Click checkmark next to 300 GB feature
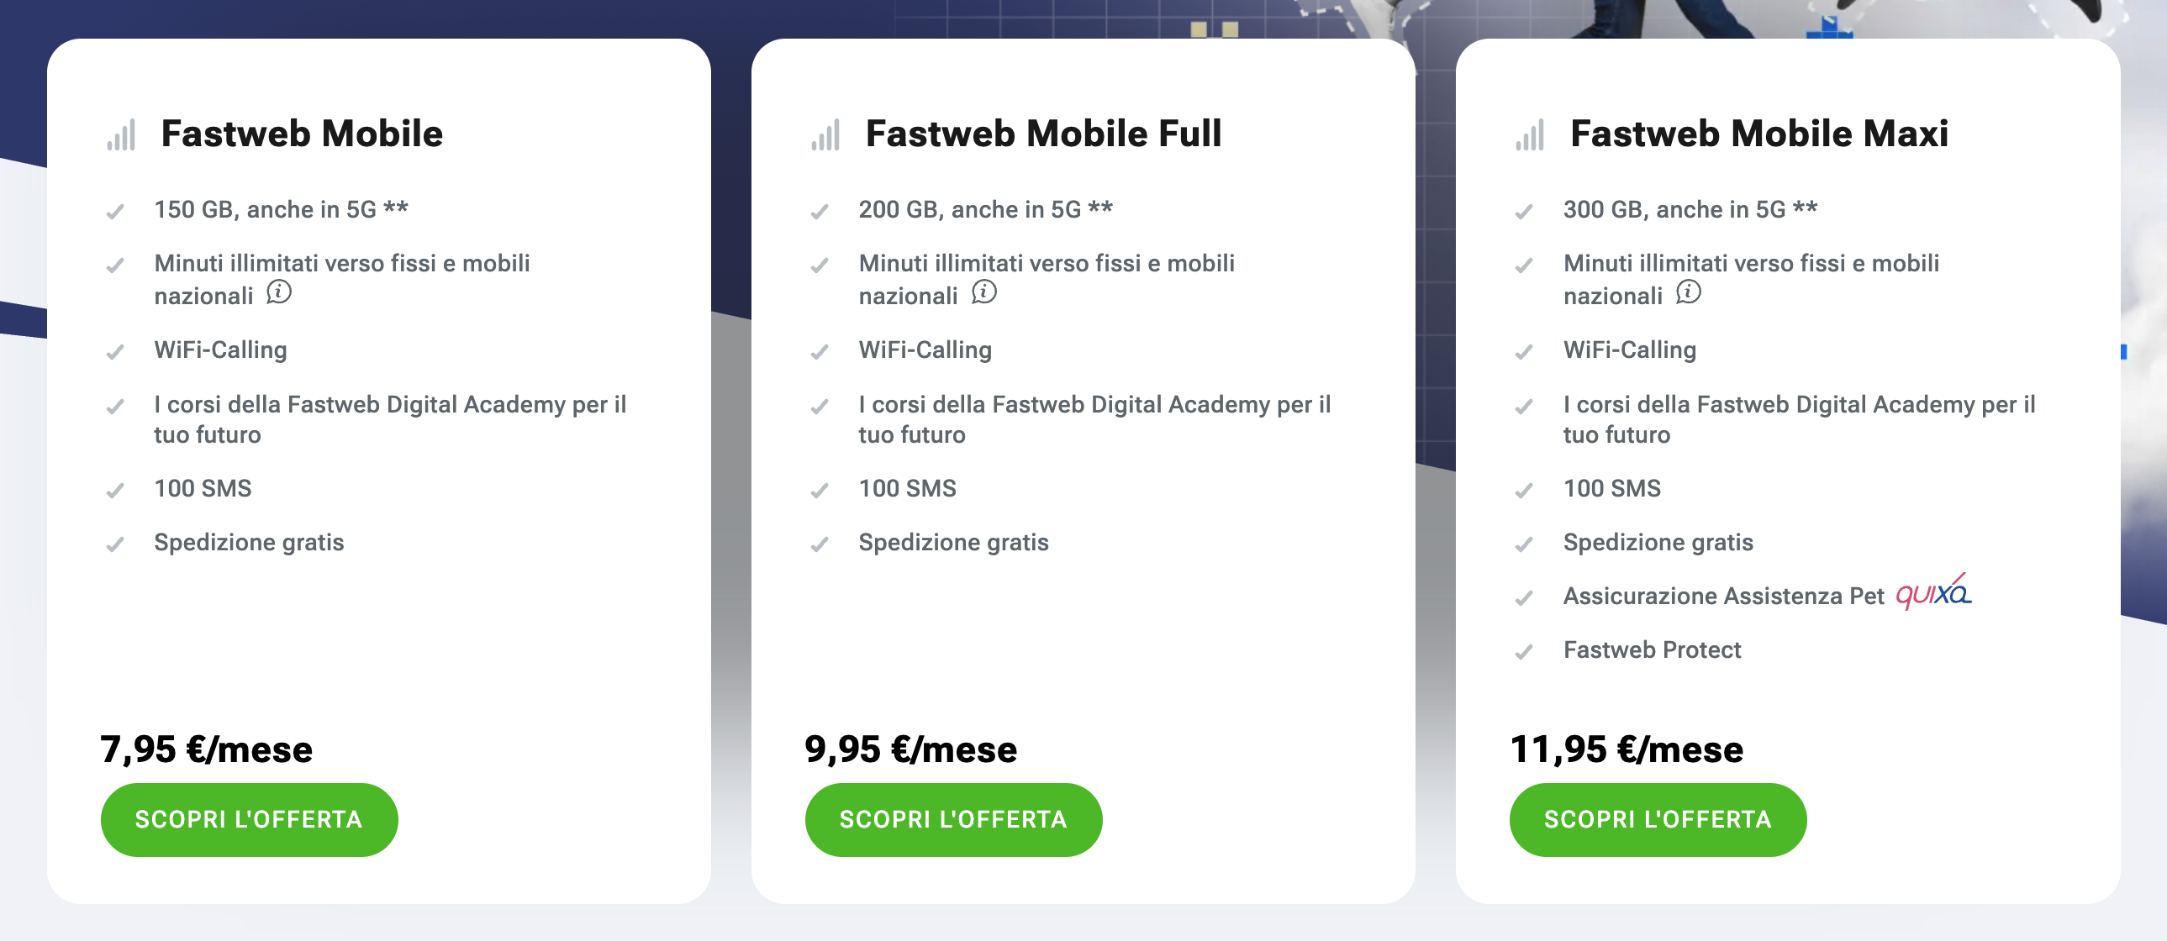The image size is (2167, 941). pyautogui.click(x=1523, y=211)
